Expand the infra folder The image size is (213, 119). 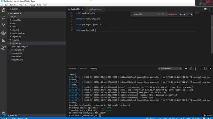tap(37, 26)
